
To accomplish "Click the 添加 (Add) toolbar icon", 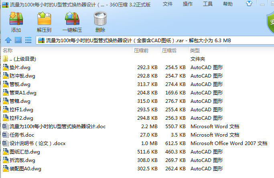I will coord(16,18).
